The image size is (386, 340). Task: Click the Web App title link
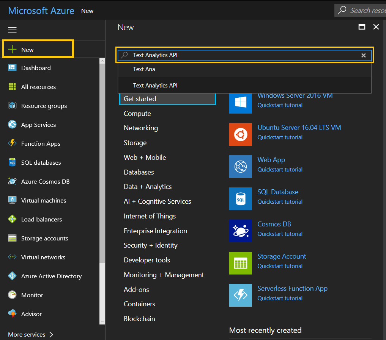coord(271,160)
